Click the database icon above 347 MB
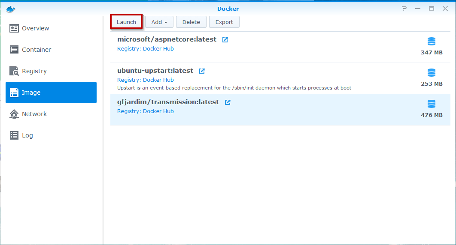The height and width of the screenshot is (245, 456). 432,42
